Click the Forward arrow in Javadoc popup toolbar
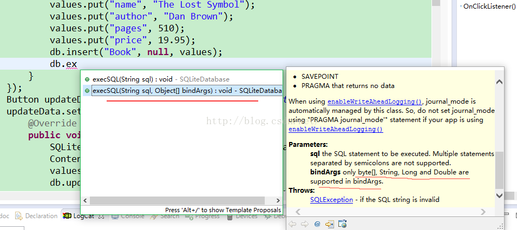Screen dimensions: 517x230 click(305, 224)
